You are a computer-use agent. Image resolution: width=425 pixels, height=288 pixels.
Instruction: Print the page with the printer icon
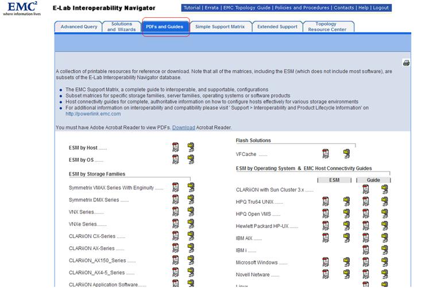406,63
